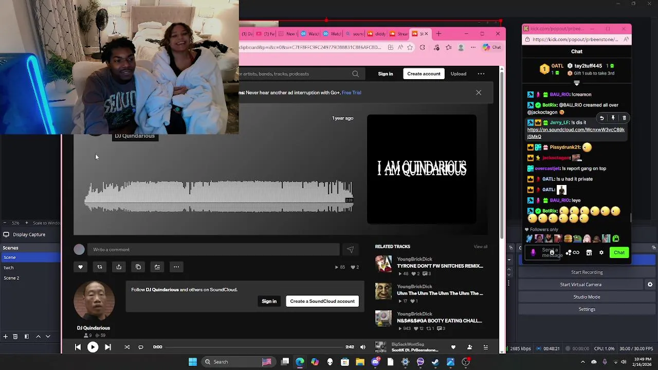Switch to the diddy browser tab

(376, 34)
